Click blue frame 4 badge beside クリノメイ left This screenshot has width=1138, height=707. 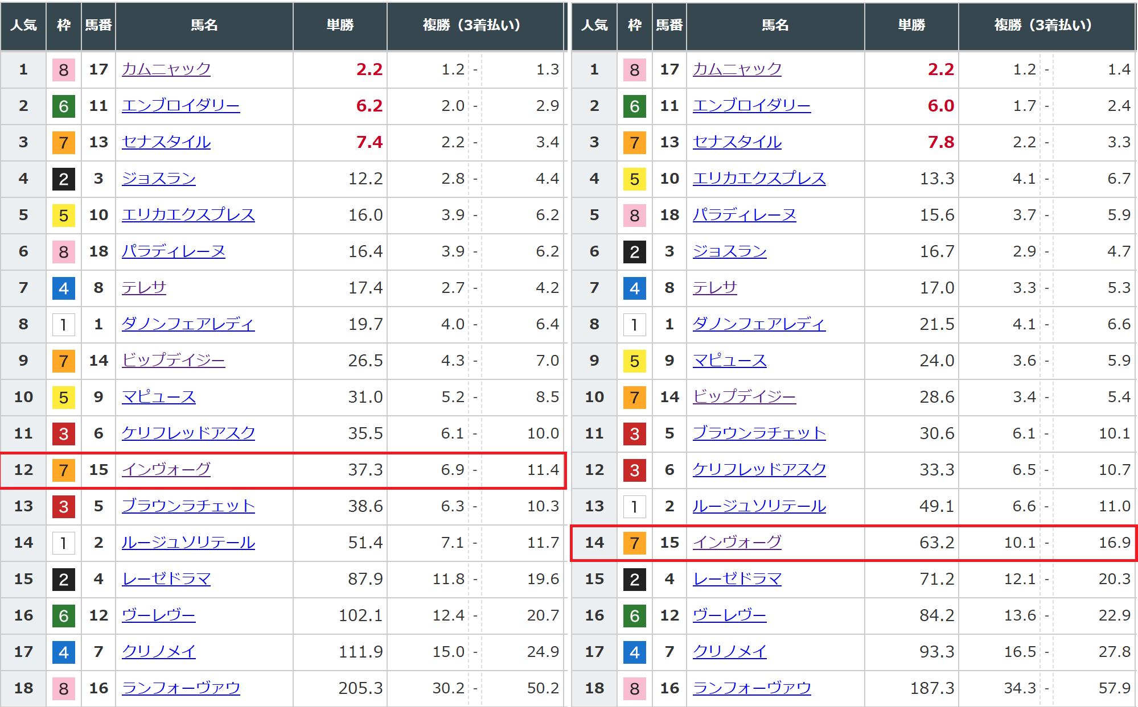(64, 652)
